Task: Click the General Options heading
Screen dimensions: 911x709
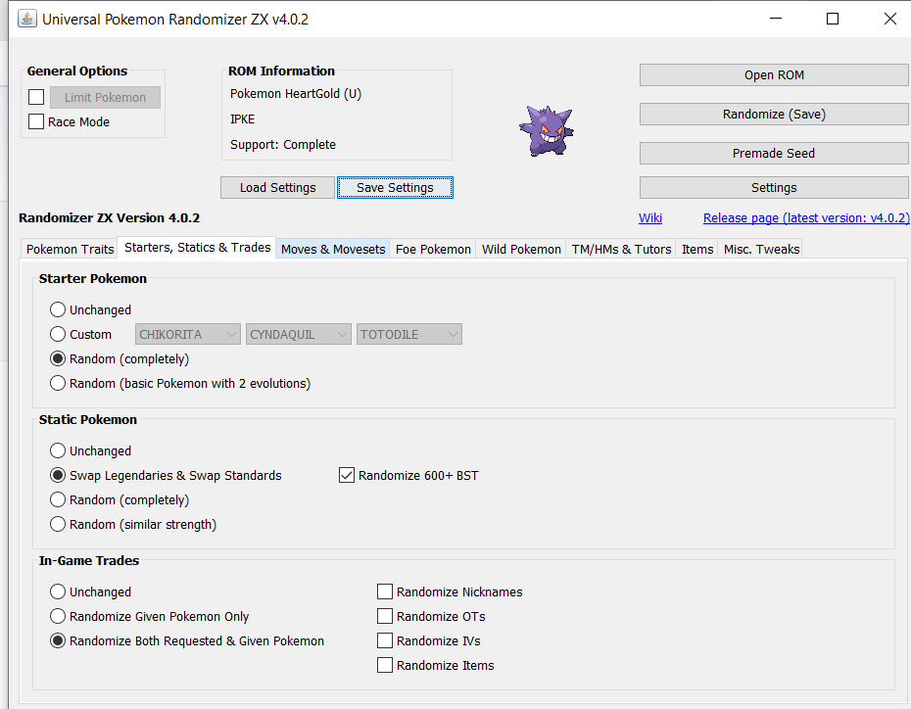Action: (x=77, y=71)
